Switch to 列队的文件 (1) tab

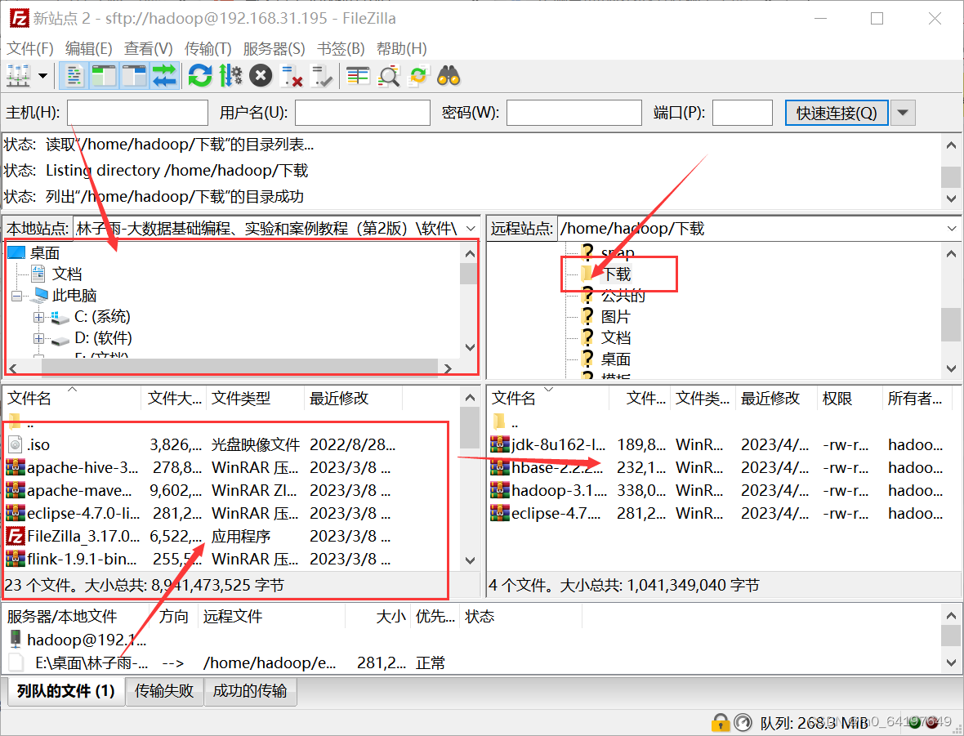click(x=66, y=691)
